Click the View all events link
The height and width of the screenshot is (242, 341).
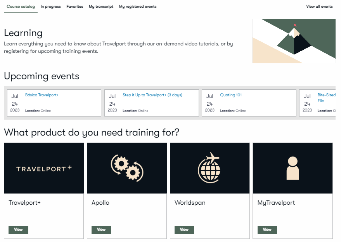[319, 7]
